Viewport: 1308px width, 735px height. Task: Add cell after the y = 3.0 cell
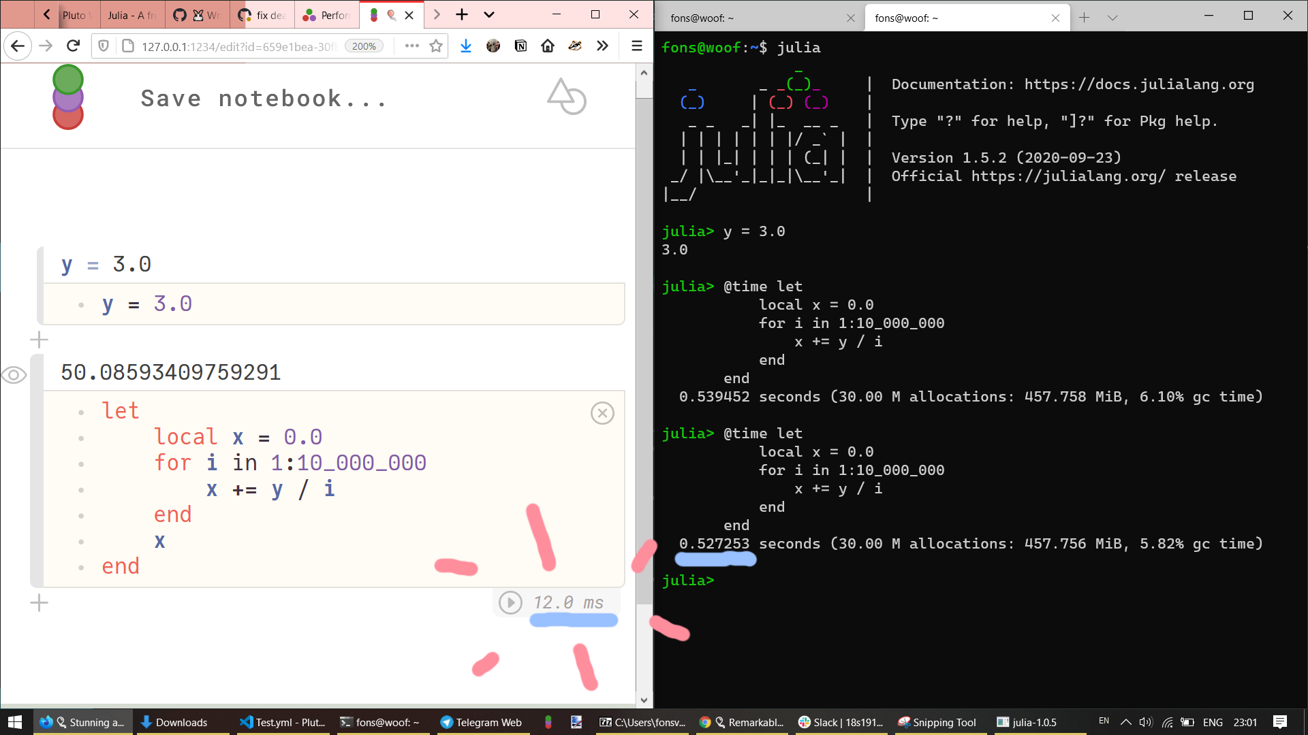point(40,340)
